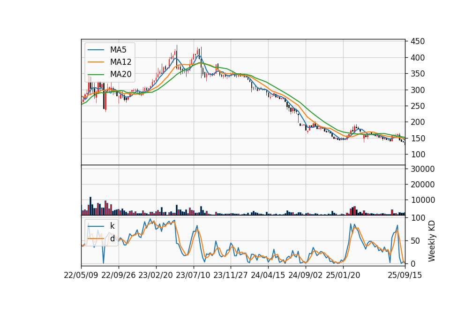
Task: Click the orange MA12 legend line sample
Action: (96, 62)
